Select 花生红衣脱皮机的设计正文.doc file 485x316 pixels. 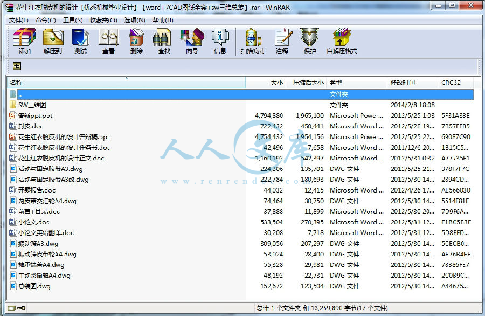click(61, 158)
